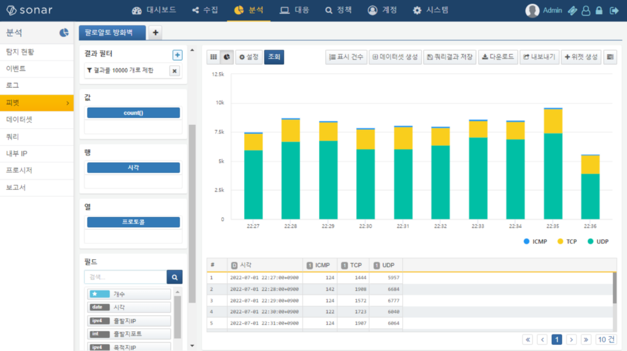Switch to the grid table view icon

click(214, 57)
